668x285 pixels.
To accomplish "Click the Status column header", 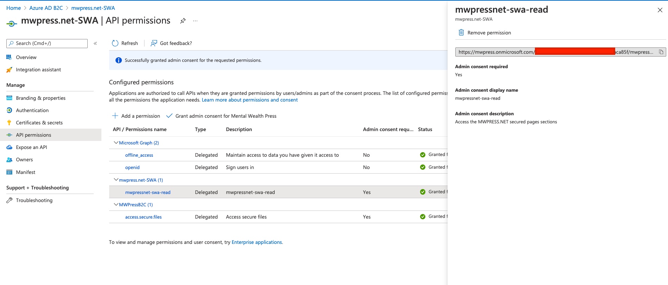I will (x=425, y=129).
